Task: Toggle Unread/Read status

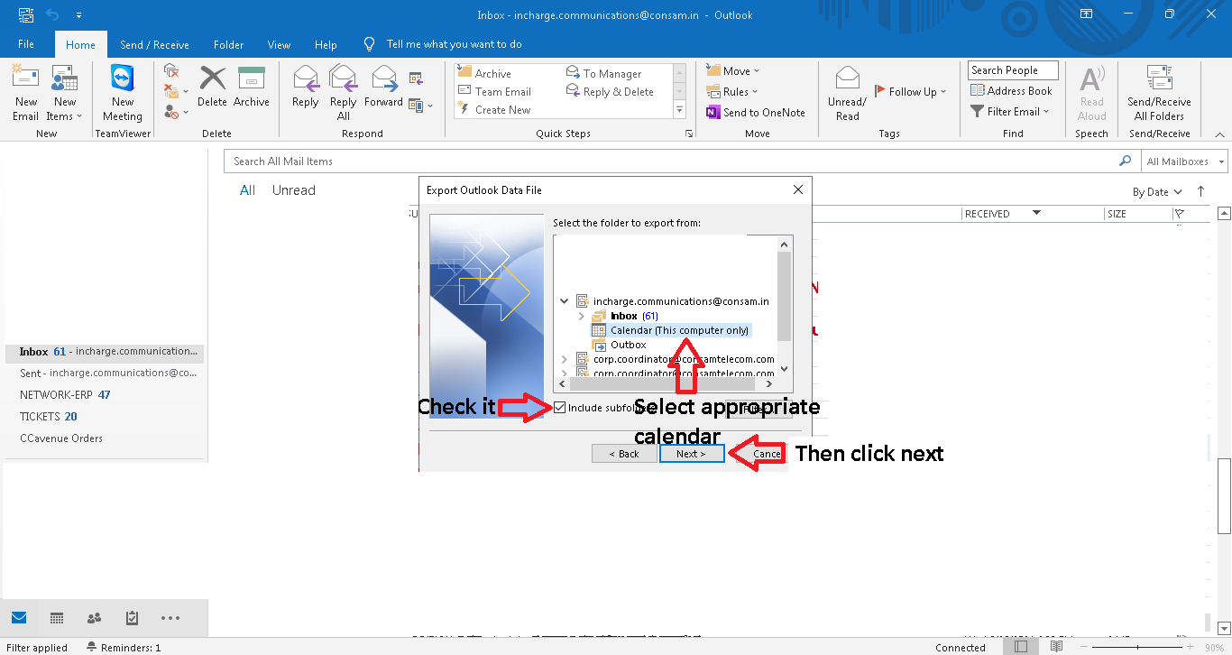Action: click(847, 93)
